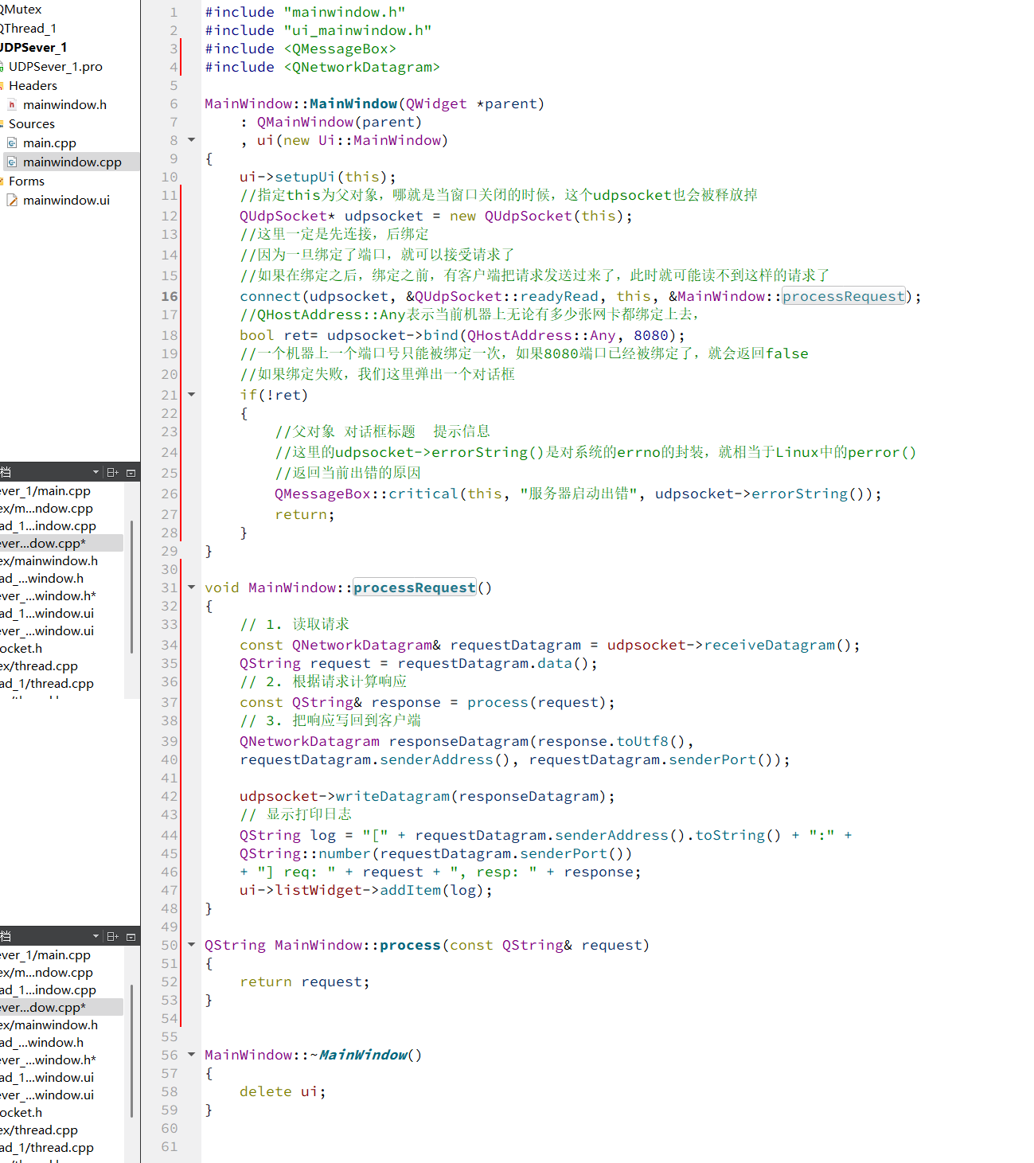
Task: Open ex/thread.cpp in upper documents list
Action: 39,666
